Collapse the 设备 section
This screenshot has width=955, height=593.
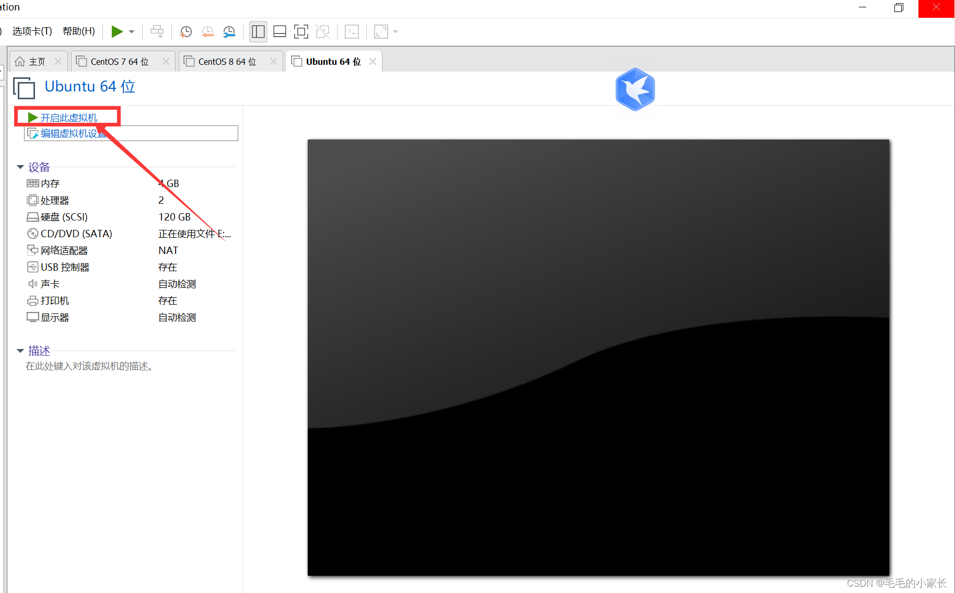pyautogui.click(x=20, y=167)
